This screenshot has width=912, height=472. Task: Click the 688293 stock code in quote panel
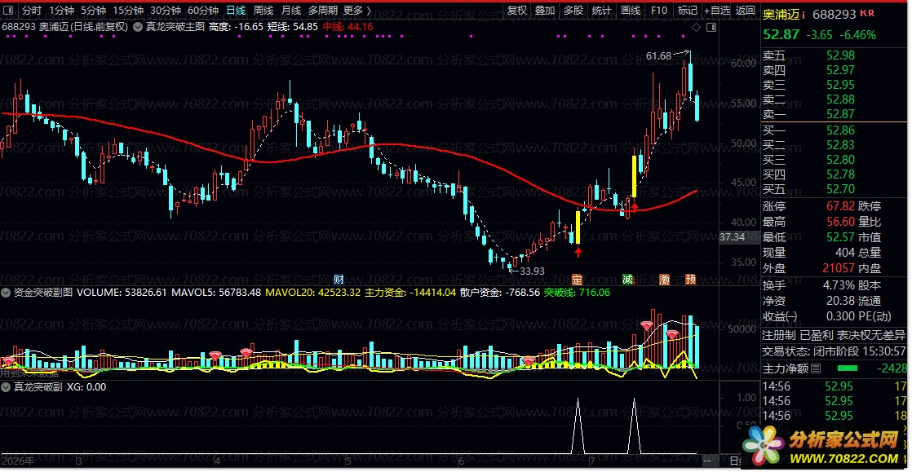tap(834, 14)
